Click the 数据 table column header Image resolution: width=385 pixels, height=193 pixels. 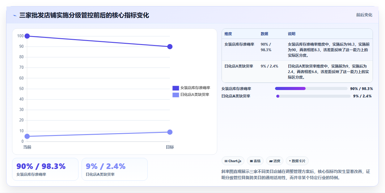coord(264,34)
